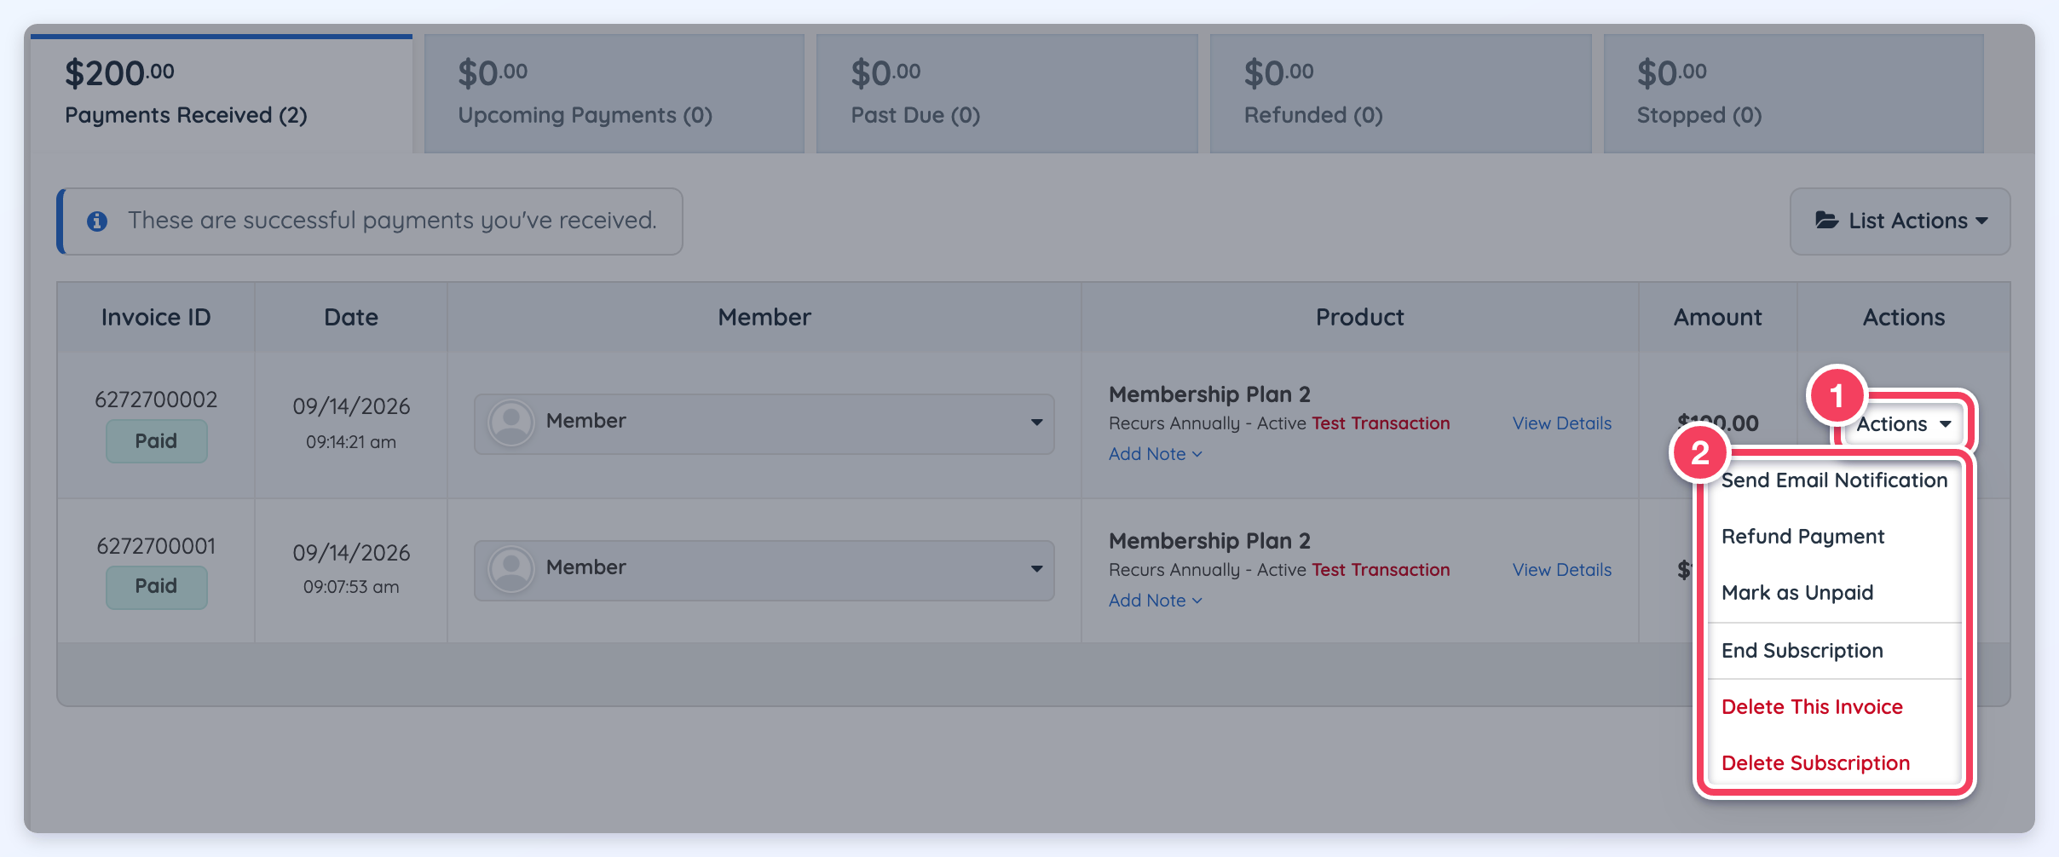The height and width of the screenshot is (857, 2059).
Task: Click member avatar icon for invoice 6272700001
Action: coord(511,569)
